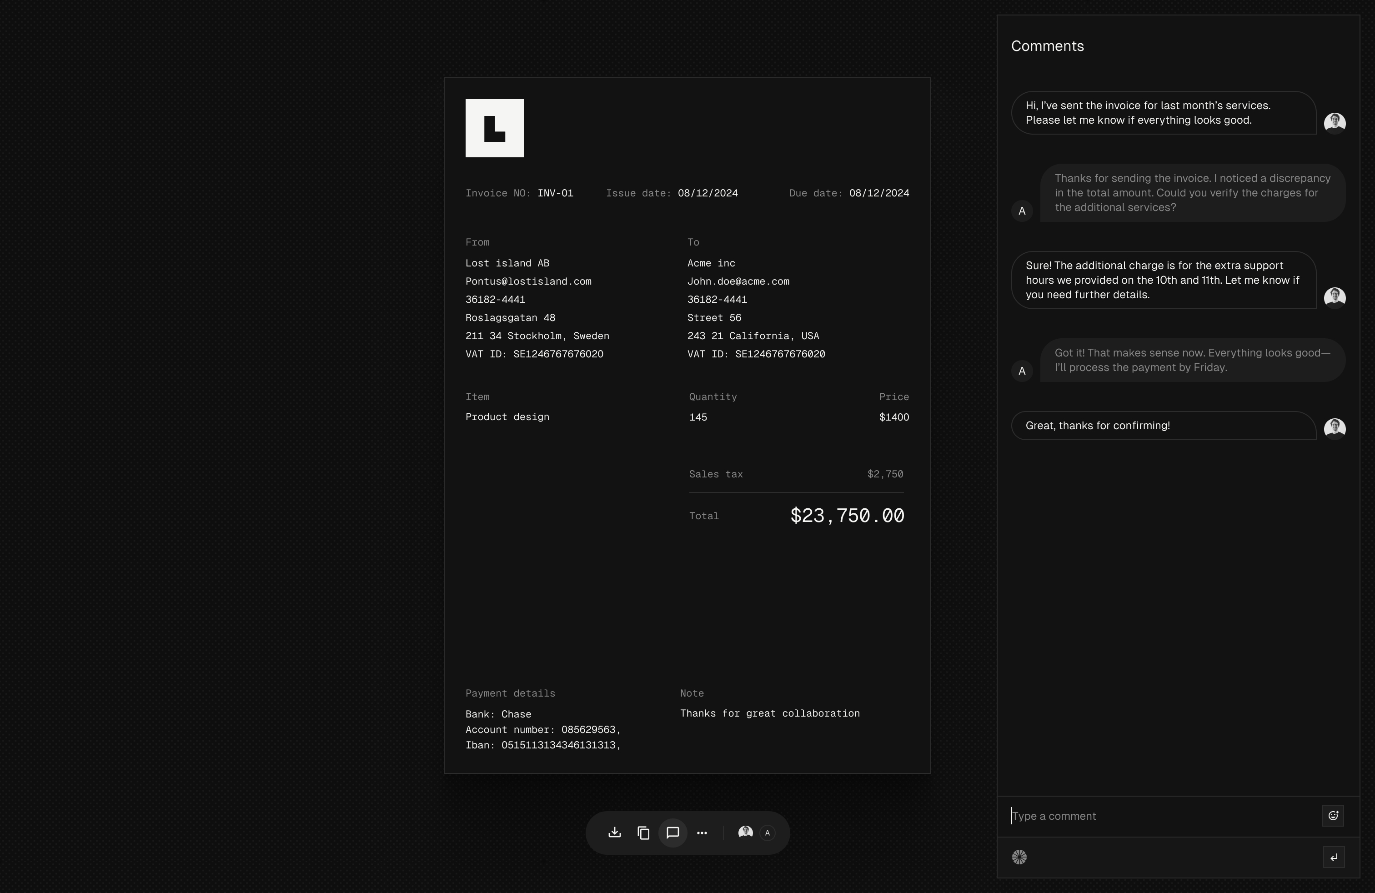
Task: Click the 'A' avatar next to the discrepancy comment
Action: (1021, 211)
